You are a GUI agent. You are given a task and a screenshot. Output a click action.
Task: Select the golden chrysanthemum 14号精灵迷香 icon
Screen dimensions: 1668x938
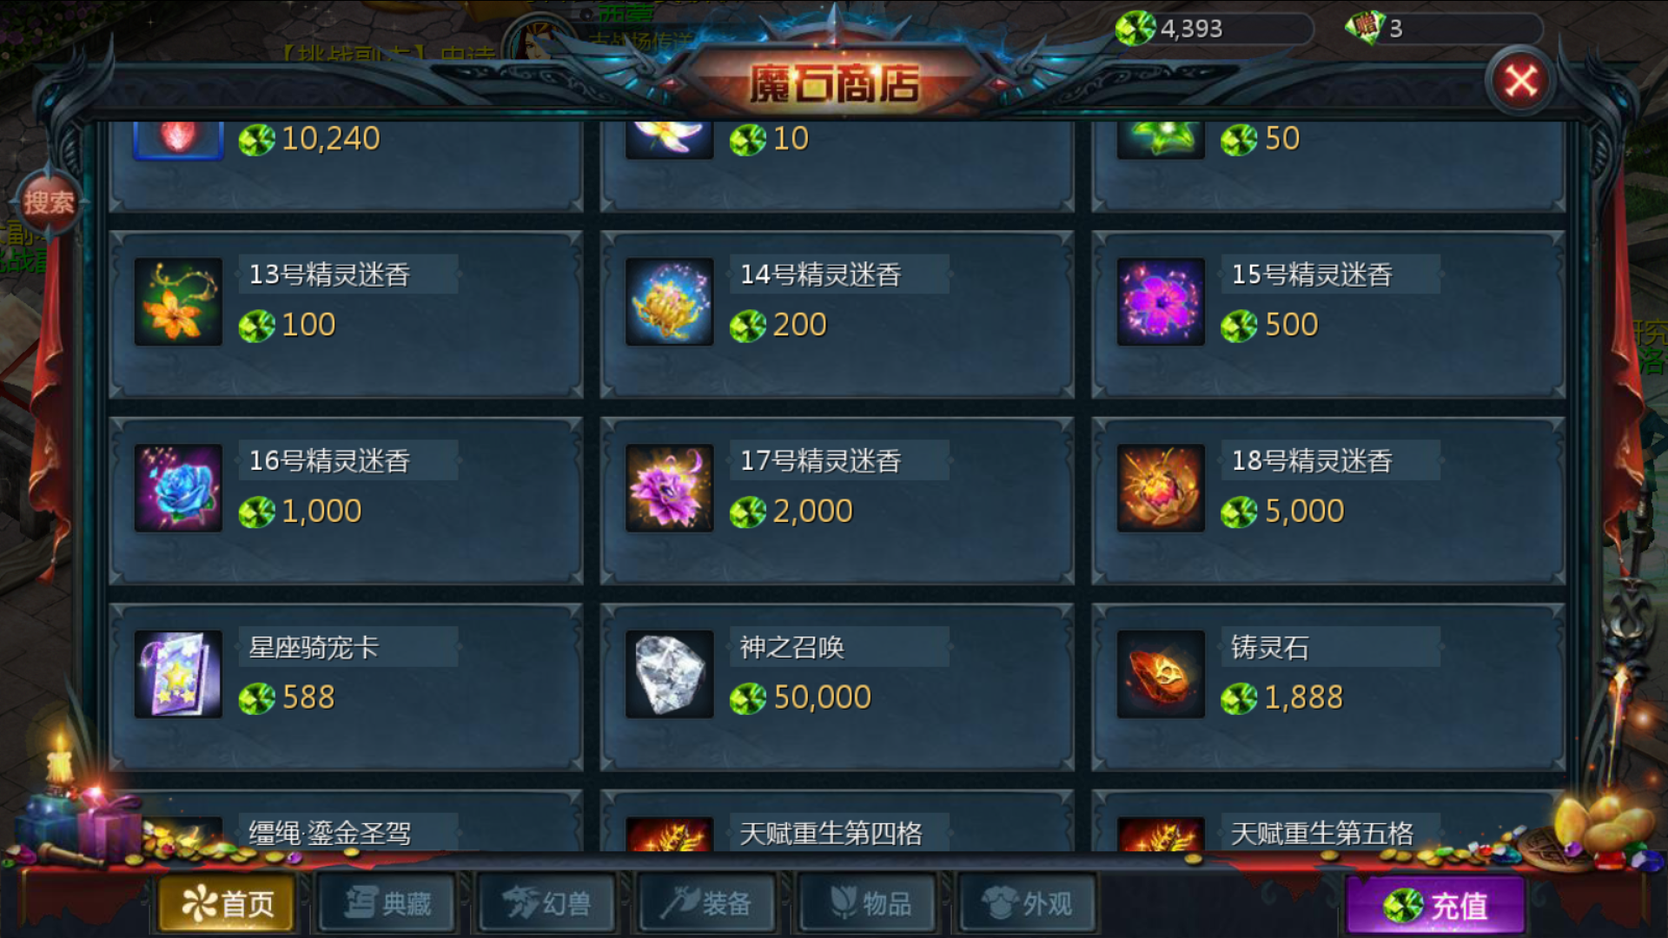(669, 302)
